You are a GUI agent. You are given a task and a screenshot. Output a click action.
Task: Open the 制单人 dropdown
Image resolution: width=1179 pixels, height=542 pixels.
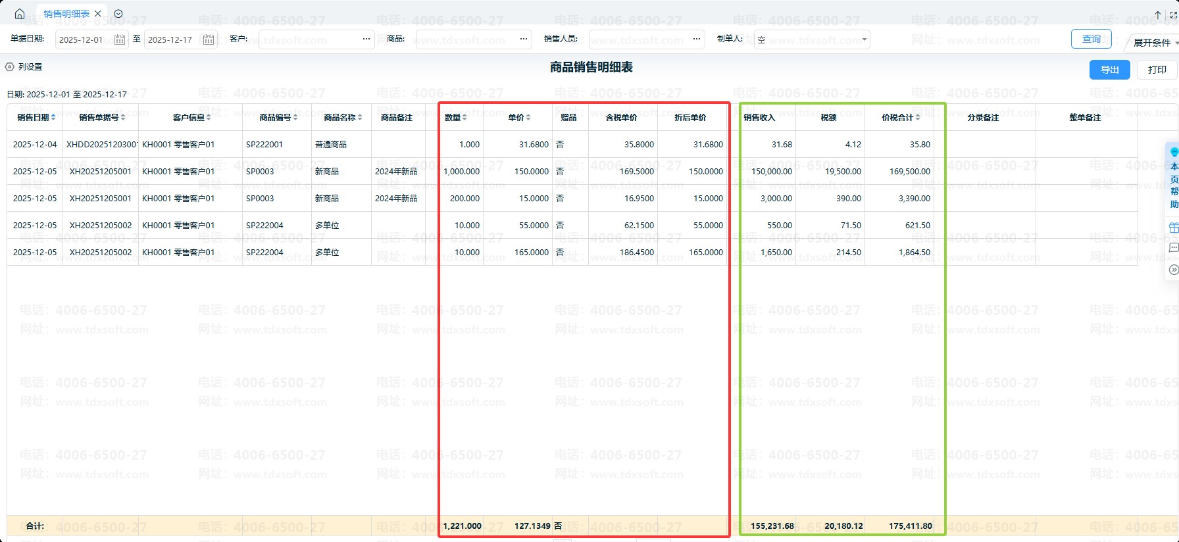(865, 39)
